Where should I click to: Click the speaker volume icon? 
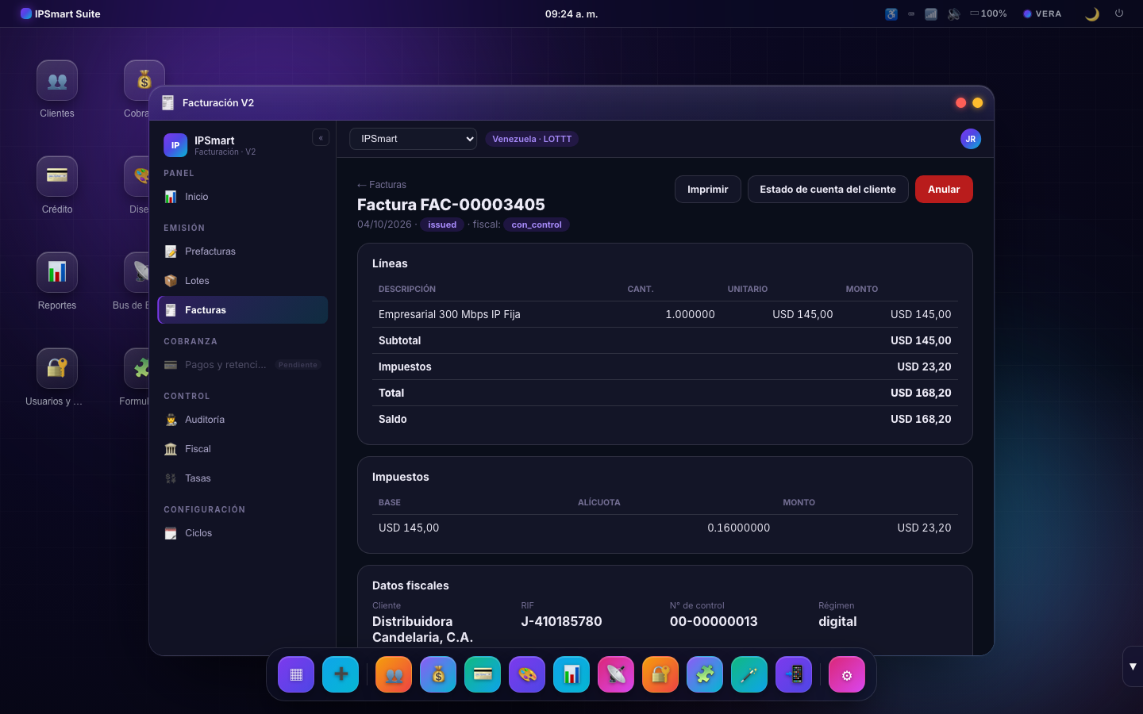(953, 13)
